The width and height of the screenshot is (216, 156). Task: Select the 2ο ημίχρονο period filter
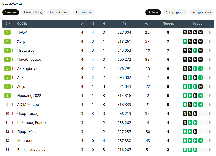[202, 12]
